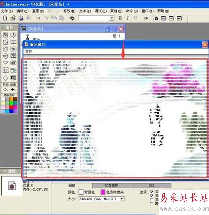The width and height of the screenshot is (209, 215).
Task: Switch to the 交互作用 tab
Action: tap(112, 185)
